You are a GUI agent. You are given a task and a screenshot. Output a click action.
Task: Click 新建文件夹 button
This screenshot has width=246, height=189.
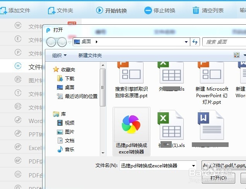[x=90, y=55]
